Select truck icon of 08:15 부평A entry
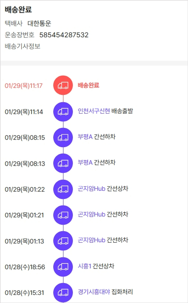Screen dimensions: 188x303 pyautogui.click(x=63, y=137)
